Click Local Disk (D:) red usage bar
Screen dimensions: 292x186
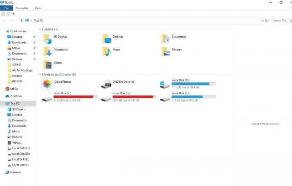coord(73,96)
